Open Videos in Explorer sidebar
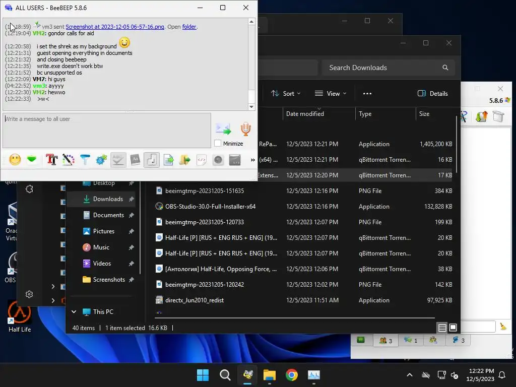 click(x=102, y=263)
